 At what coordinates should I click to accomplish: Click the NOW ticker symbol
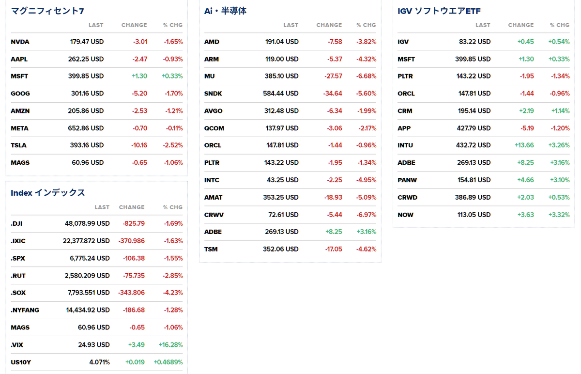point(405,215)
